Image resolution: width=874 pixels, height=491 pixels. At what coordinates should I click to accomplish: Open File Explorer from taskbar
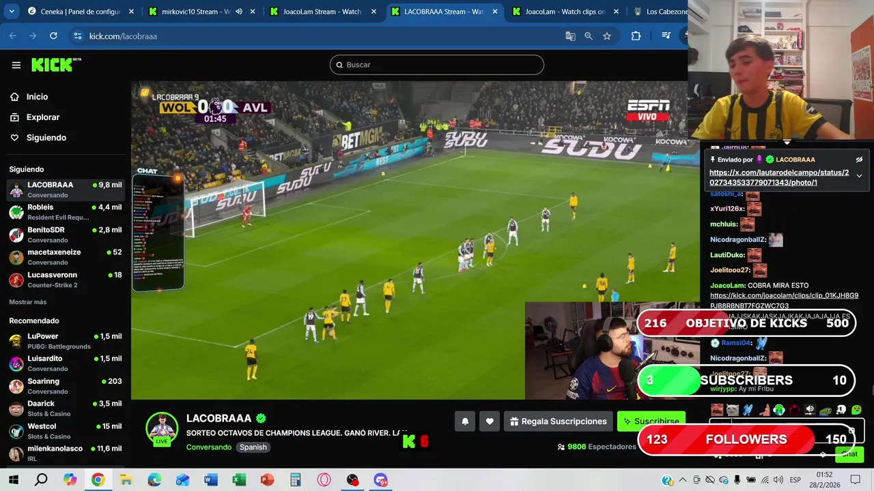coord(126,480)
